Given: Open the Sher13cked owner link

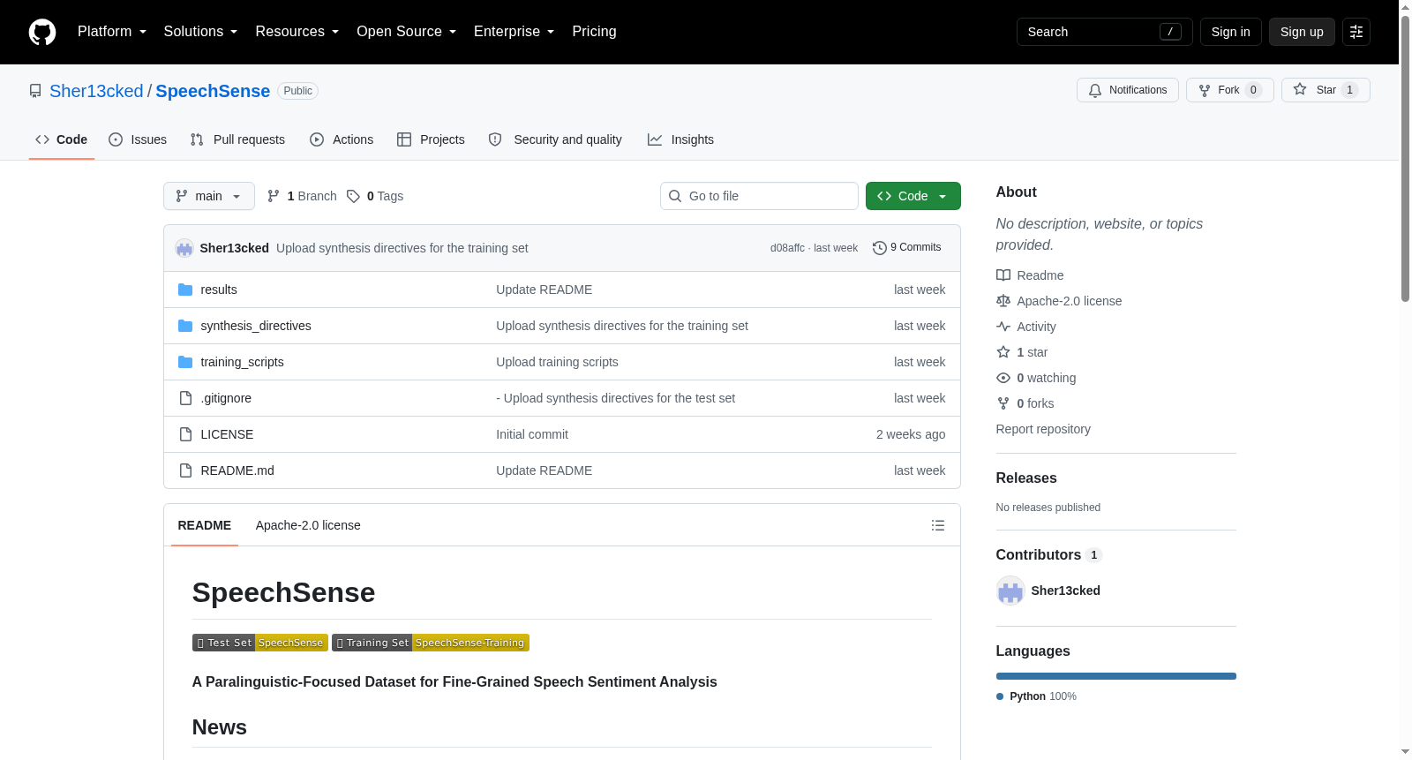Looking at the screenshot, I should click(96, 91).
